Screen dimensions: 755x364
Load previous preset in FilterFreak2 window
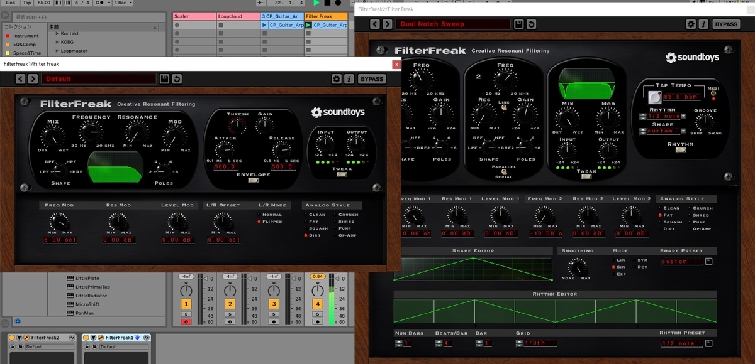pyautogui.click(x=376, y=24)
